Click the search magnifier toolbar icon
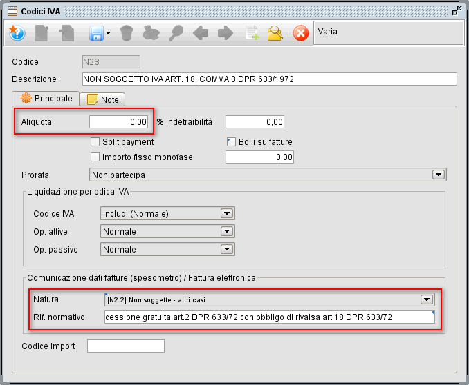This screenshot has width=469, height=385. 176,33
